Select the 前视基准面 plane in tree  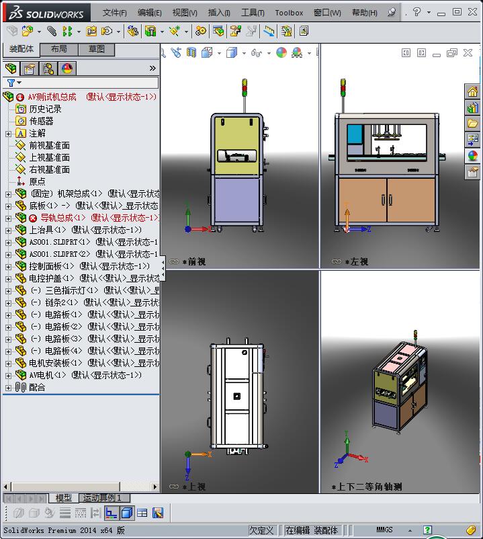click(49, 145)
